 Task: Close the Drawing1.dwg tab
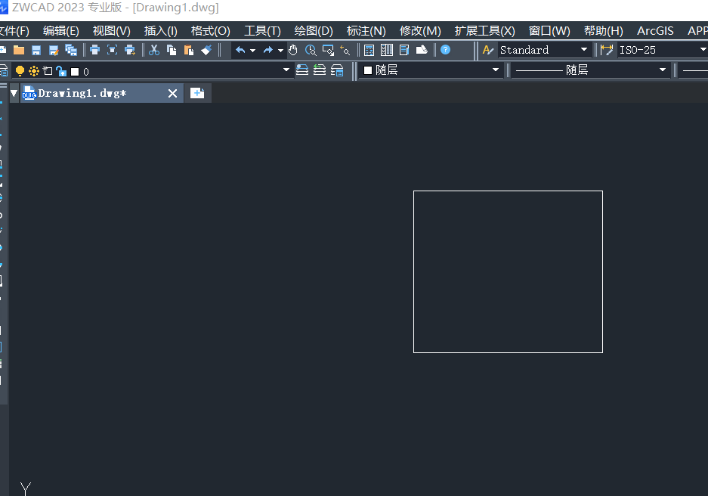[172, 93]
